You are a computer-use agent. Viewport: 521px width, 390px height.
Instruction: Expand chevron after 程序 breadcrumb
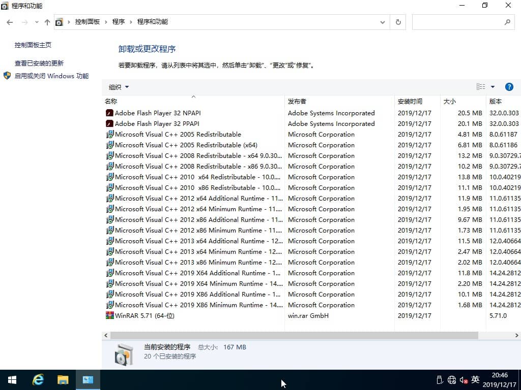(x=131, y=22)
